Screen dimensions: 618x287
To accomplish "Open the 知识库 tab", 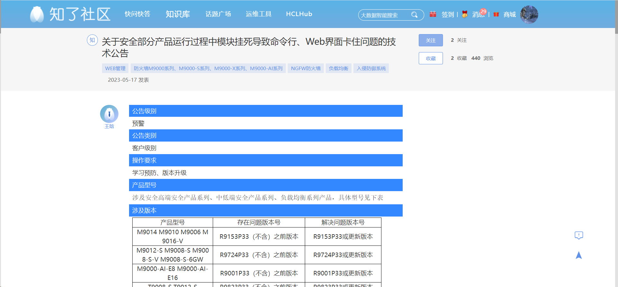I will pos(178,14).
